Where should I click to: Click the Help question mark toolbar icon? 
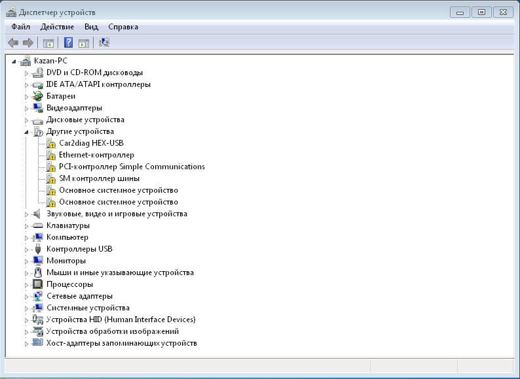68,43
